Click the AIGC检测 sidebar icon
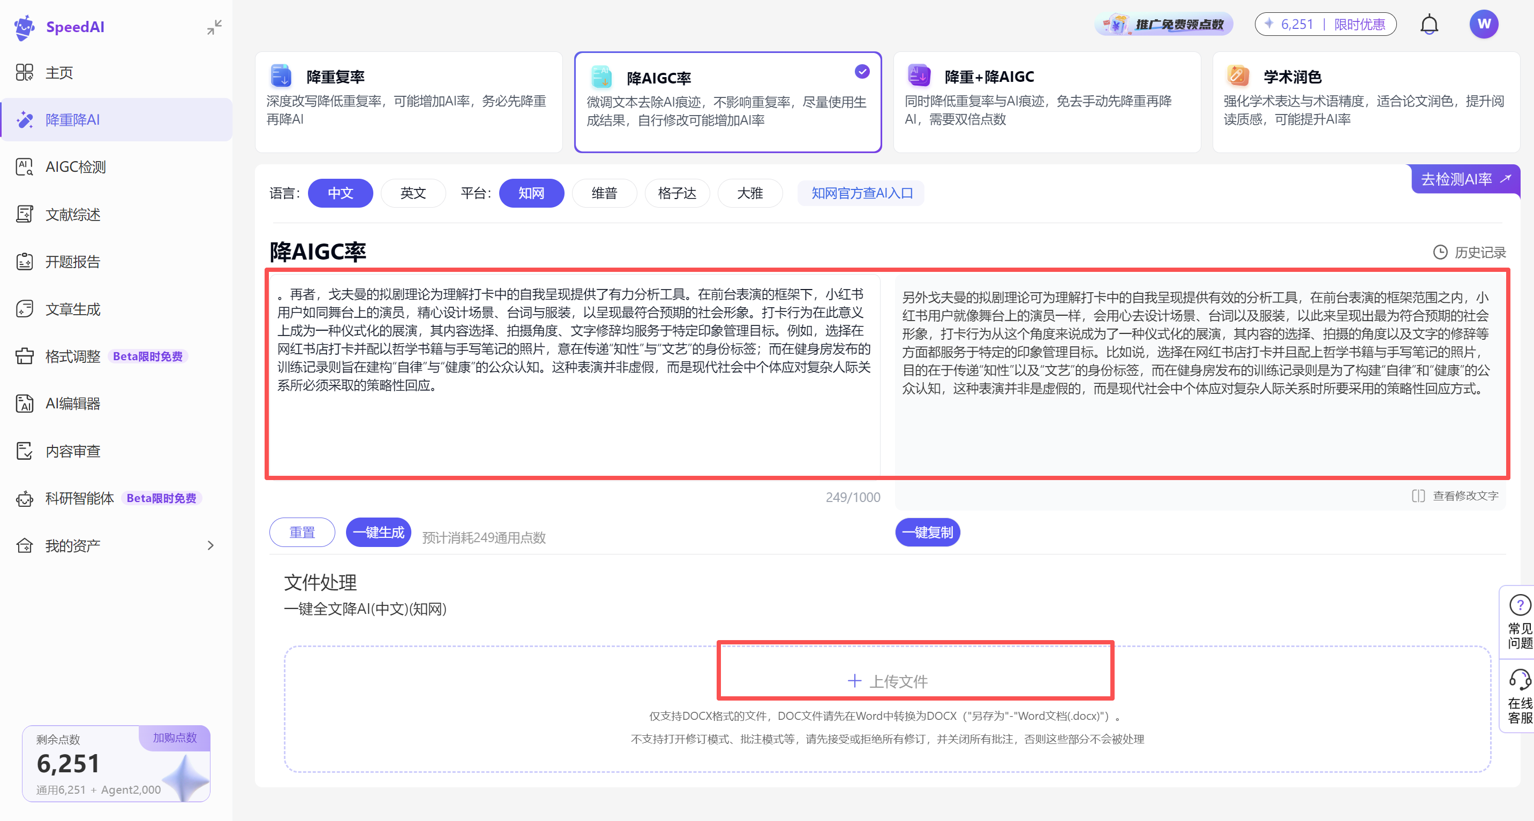Viewport: 1534px width, 821px height. coord(25,167)
